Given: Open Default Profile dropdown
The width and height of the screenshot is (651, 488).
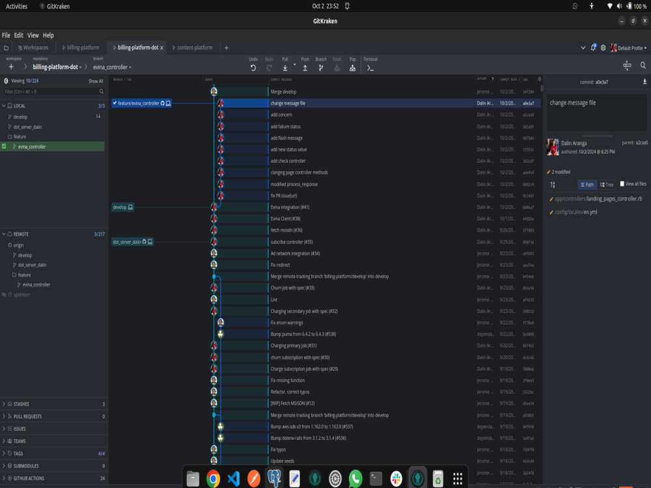Looking at the screenshot, I should pyautogui.click(x=629, y=48).
